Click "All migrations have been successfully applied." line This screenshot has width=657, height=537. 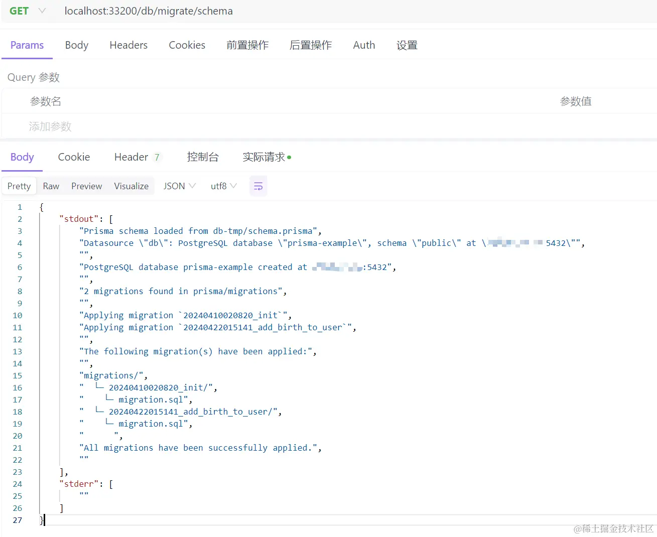point(200,448)
